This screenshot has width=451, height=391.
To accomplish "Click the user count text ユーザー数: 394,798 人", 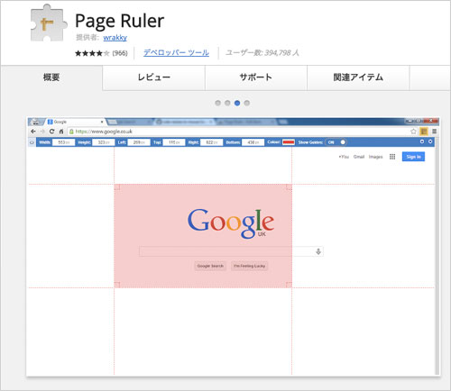I will pos(262,53).
